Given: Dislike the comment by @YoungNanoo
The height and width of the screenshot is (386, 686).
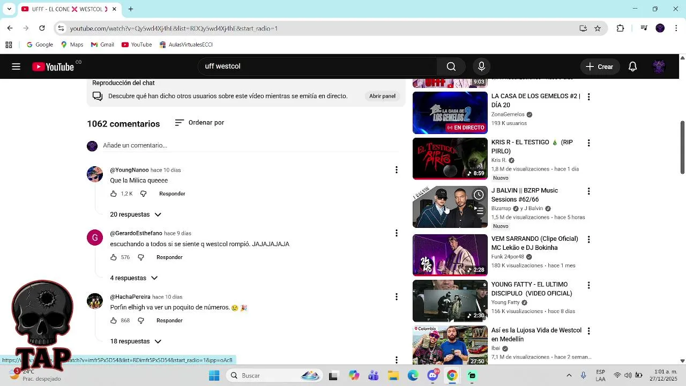Looking at the screenshot, I should 143,194.
